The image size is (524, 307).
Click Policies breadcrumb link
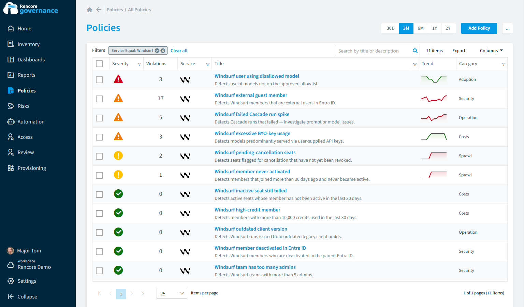[x=115, y=10]
